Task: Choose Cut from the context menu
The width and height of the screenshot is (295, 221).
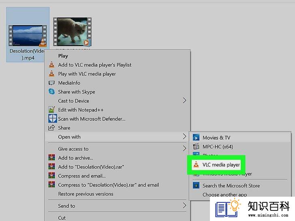Action: pyautogui.click(x=62, y=218)
